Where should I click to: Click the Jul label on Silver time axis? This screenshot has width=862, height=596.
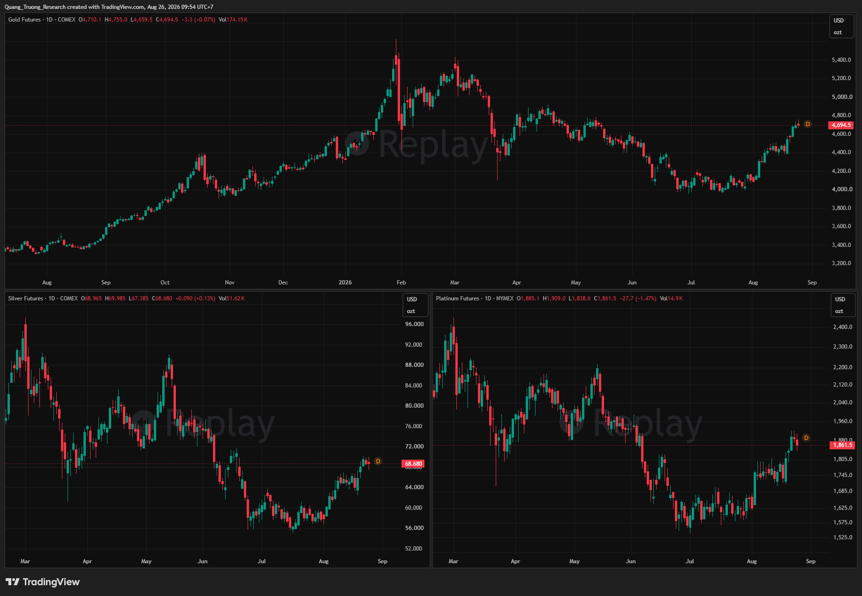click(262, 561)
